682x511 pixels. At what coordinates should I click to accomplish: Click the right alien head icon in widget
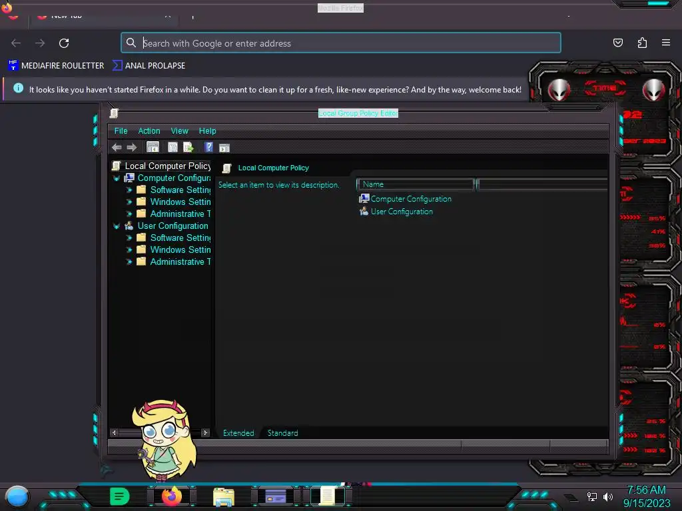[653, 90]
